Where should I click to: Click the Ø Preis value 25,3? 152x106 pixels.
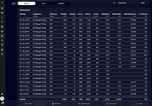[x=97, y=55]
